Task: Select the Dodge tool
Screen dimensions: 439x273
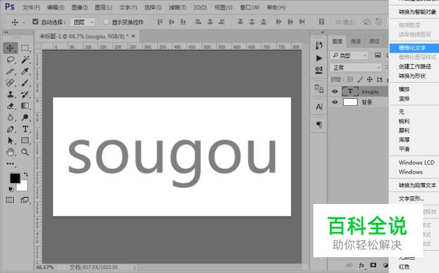Action: pyautogui.click(x=25, y=117)
